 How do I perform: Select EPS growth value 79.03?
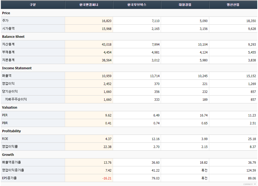point(156,178)
